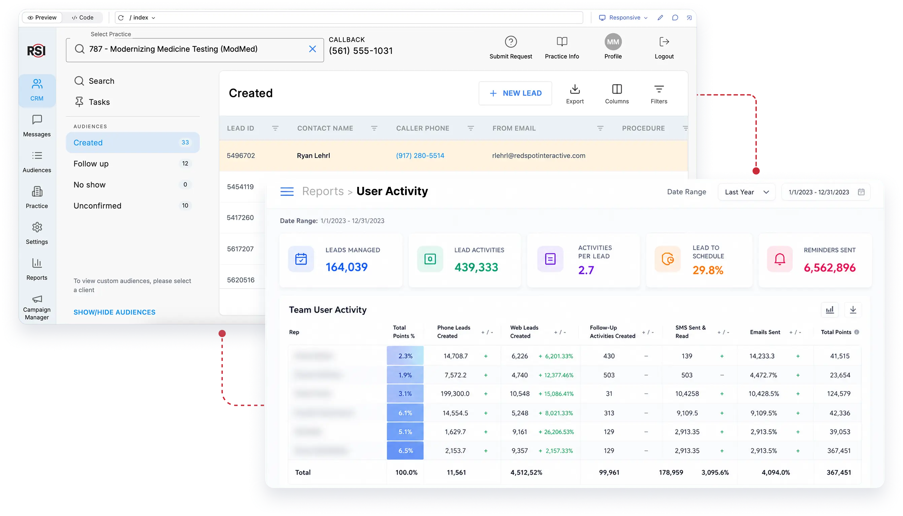
Task: Open Search in the CRM panel
Action: 94,81
